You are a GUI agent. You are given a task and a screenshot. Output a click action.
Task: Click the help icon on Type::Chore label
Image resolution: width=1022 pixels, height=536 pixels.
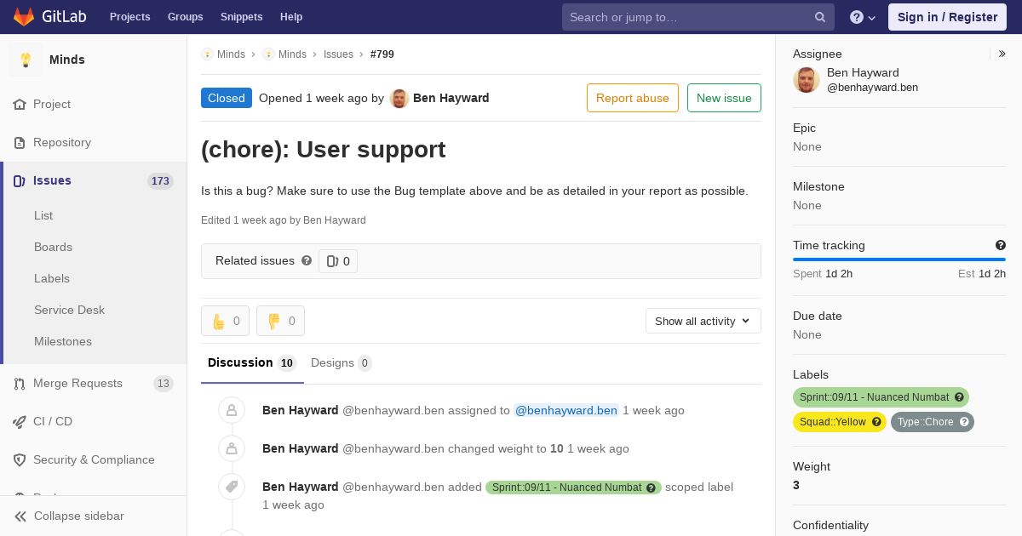point(964,422)
